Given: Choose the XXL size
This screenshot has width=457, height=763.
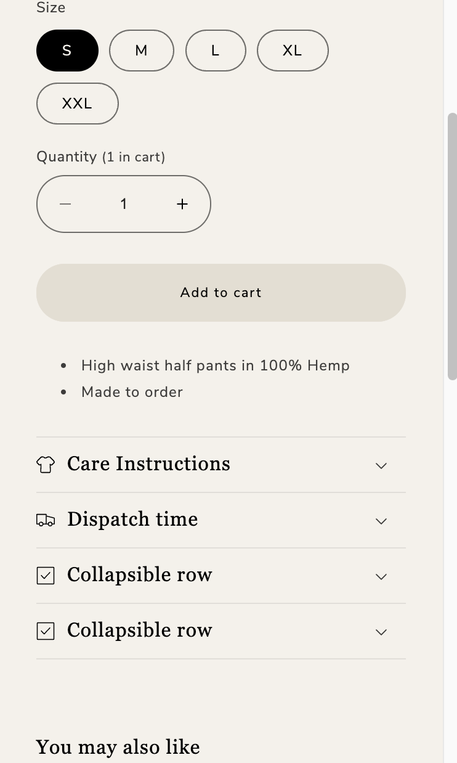Looking at the screenshot, I should pos(78,104).
